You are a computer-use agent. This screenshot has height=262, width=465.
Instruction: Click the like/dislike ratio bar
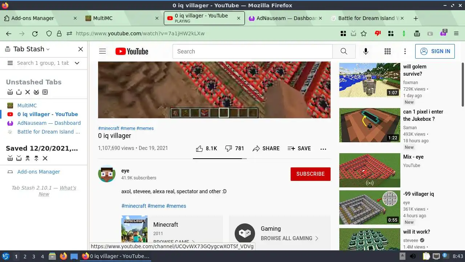coord(220,159)
